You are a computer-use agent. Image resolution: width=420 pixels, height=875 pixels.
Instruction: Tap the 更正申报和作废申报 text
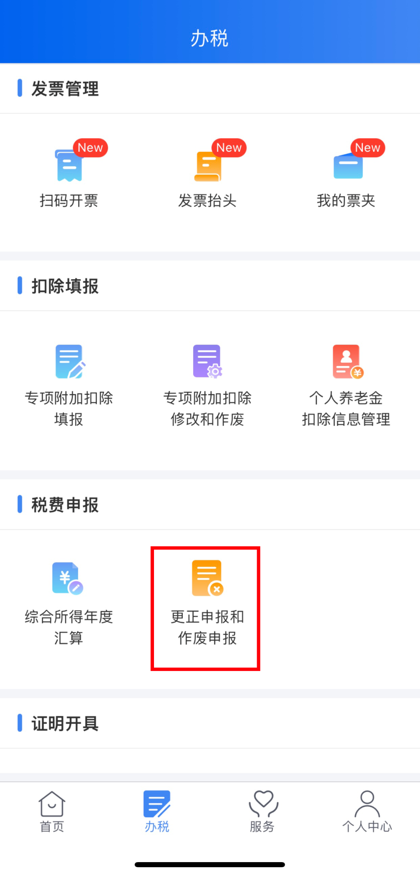[x=207, y=627]
